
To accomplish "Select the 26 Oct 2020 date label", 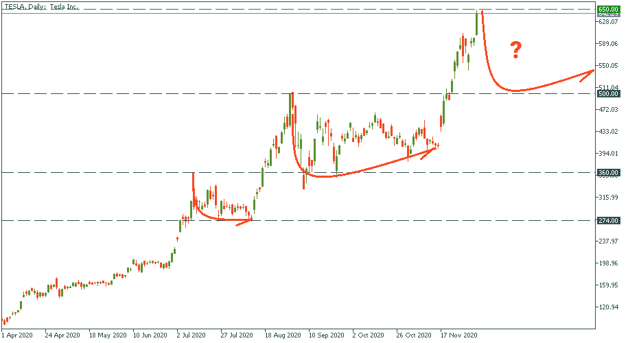I will pos(415,335).
